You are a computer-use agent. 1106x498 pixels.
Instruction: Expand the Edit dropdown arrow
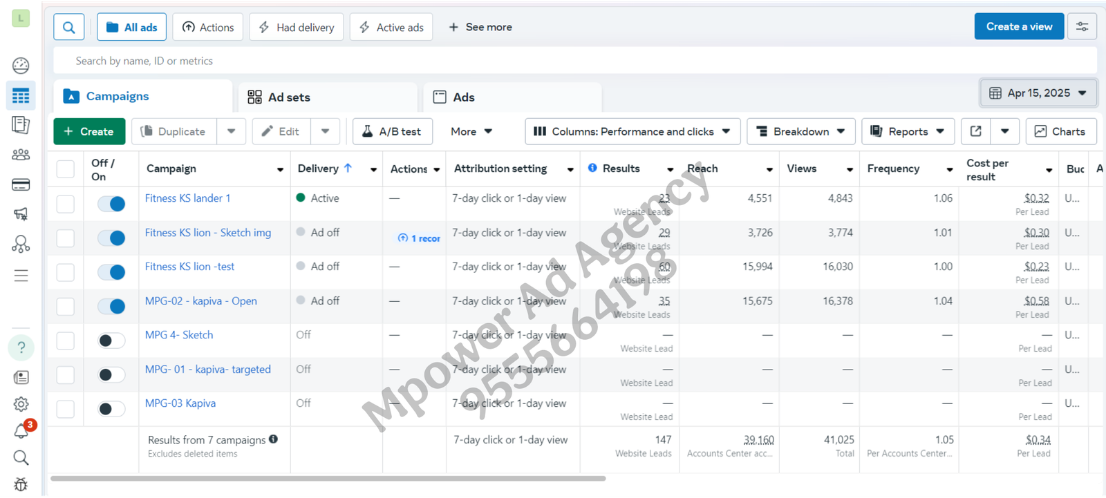click(x=326, y=131)
